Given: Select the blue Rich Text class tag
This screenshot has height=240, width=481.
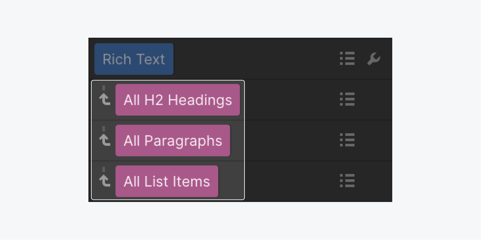Looking at the screenshot, I should [x=134, y=59].
